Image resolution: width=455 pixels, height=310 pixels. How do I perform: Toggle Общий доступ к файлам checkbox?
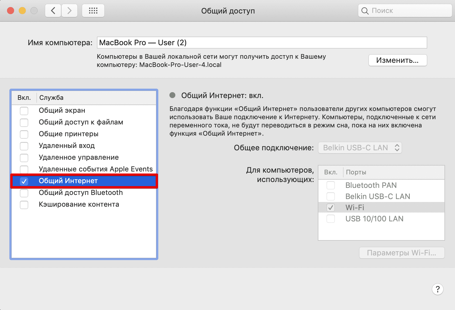(x=24, y=122)
